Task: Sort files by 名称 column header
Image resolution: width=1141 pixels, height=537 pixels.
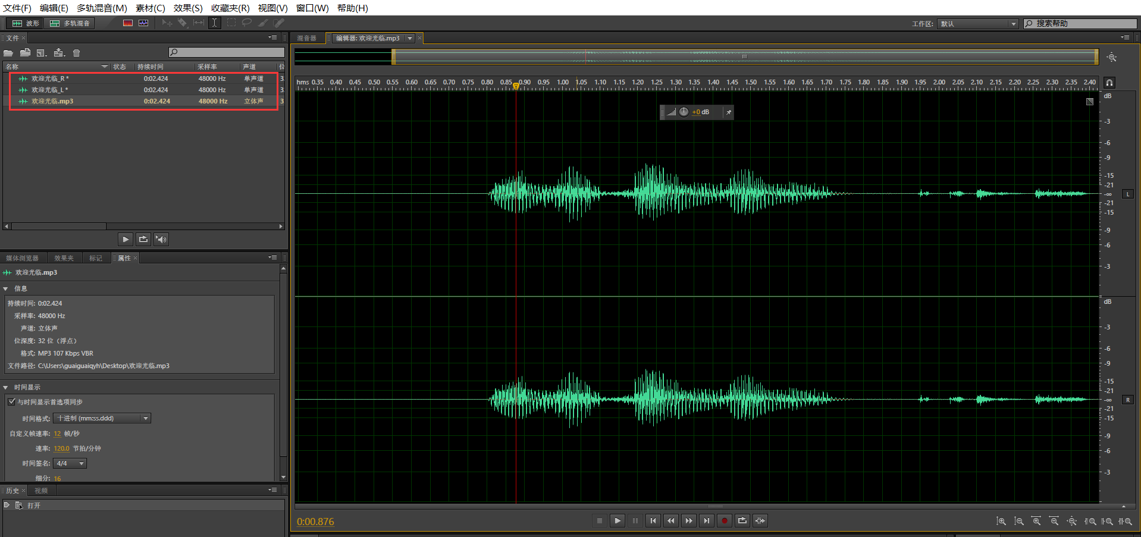Action: (57, 67)
